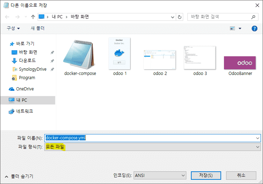Cancel the dialog with '취소'
Viewport: 263px width, 184px height.
[241, 176]
